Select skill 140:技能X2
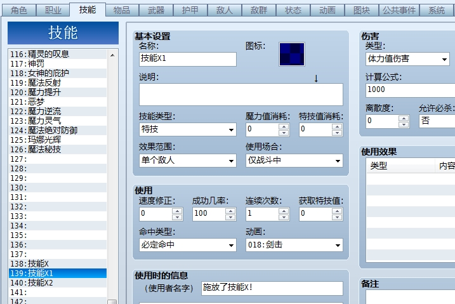Image resolution: width=455 pixels, height=304 pixels. [58, 283]
